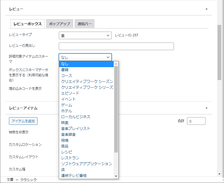Click the schema list scrollbar thumb

coord(116,109)
